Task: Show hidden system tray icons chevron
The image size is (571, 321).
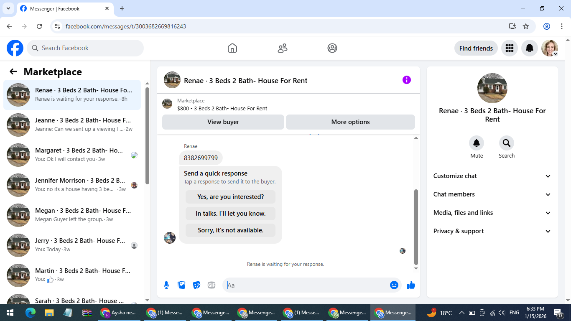Action: [x=462, y=313]
